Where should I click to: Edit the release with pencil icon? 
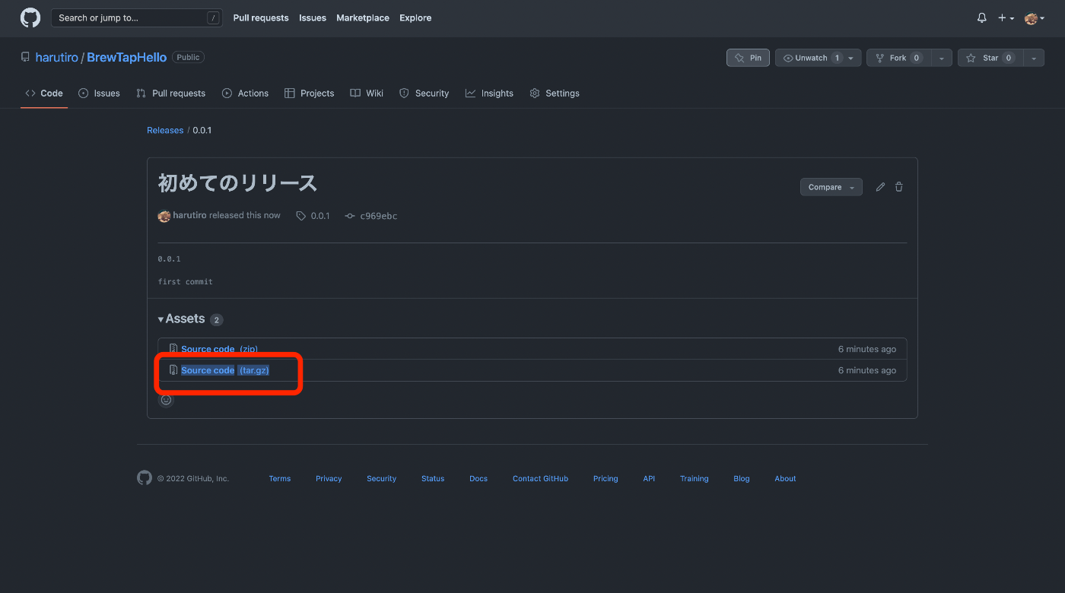coord(880,187)
